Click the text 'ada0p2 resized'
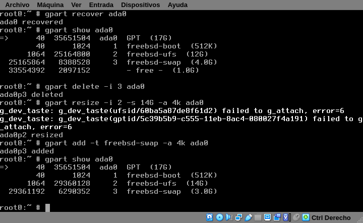Viewport: 363px width, 223px height. click(31, 135)
